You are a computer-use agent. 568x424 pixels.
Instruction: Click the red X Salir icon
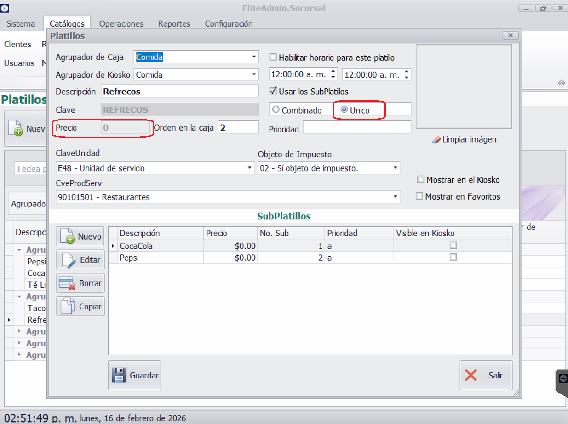point(471,375)
